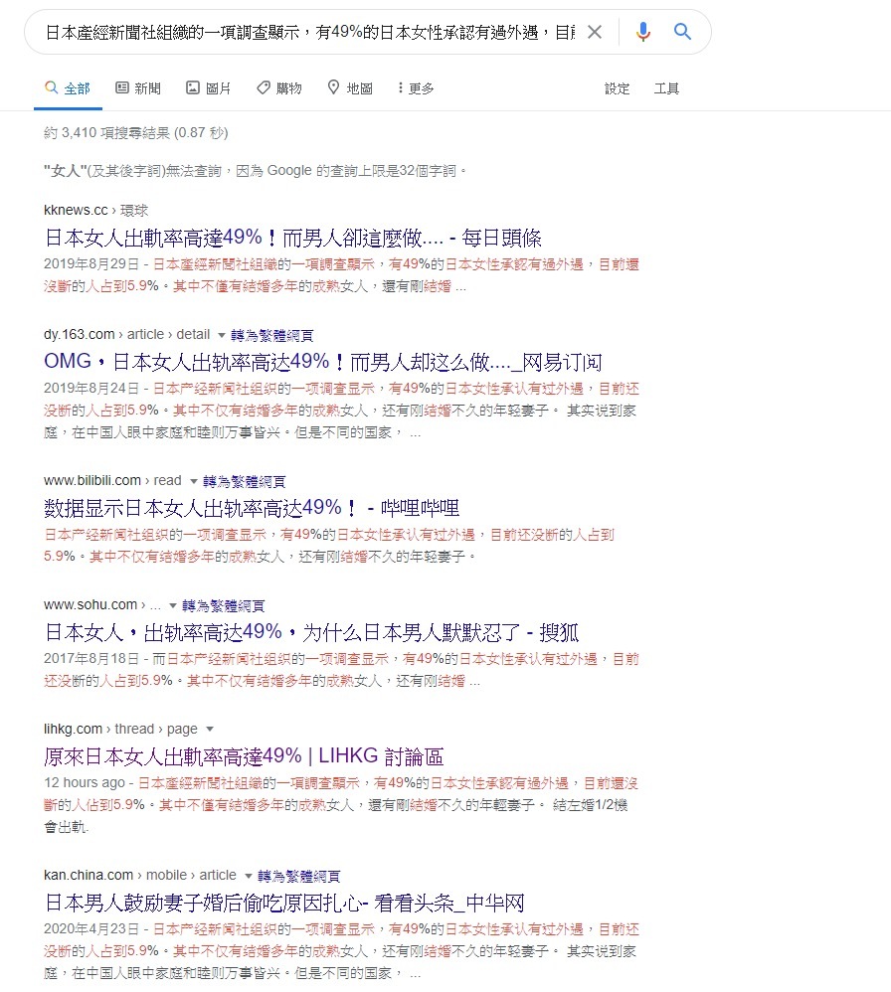This screenshot has width=891, height=992.
Task: Expand the dropdown arrow beside kan.china.com
Action: tap(249, 876)
